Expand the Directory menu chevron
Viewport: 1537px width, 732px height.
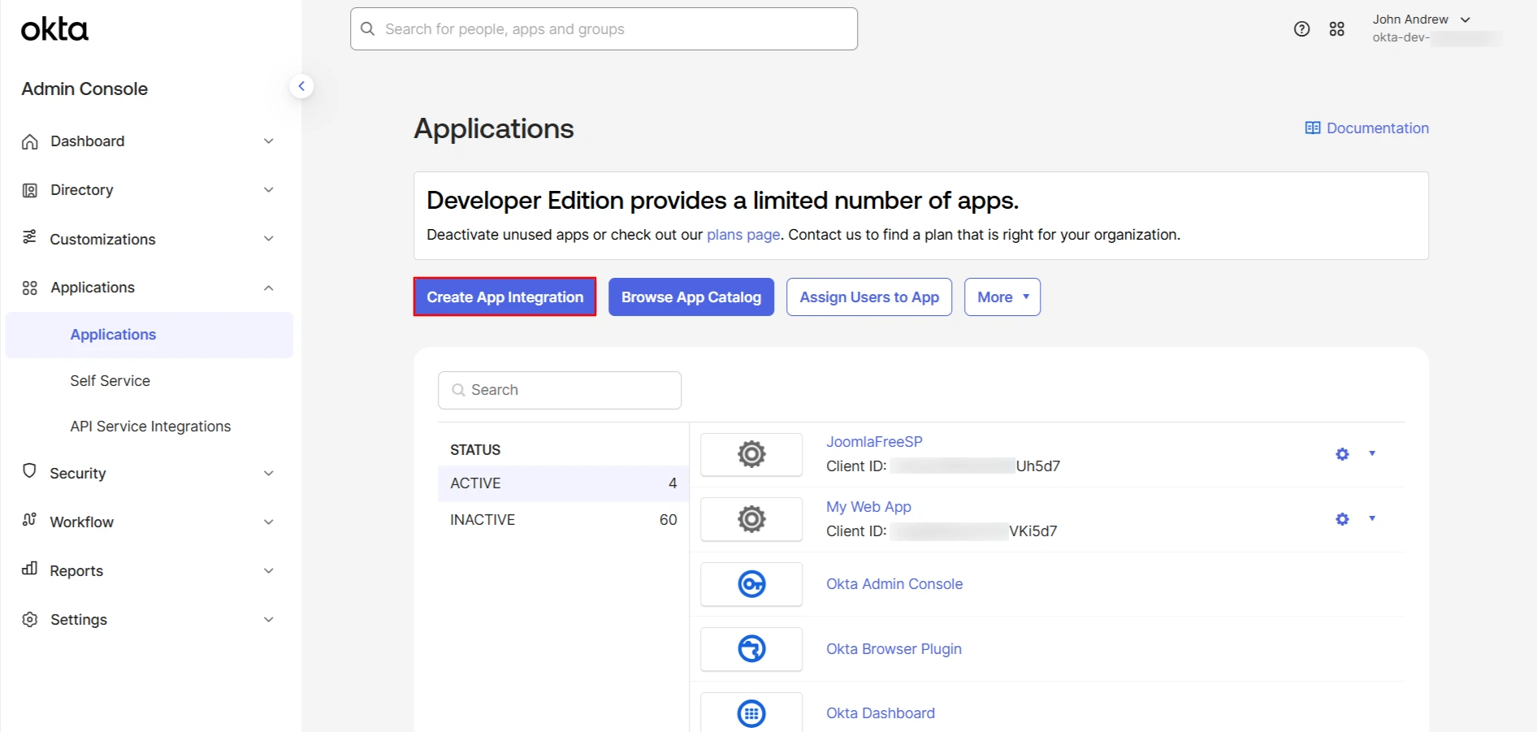point(269,190)
